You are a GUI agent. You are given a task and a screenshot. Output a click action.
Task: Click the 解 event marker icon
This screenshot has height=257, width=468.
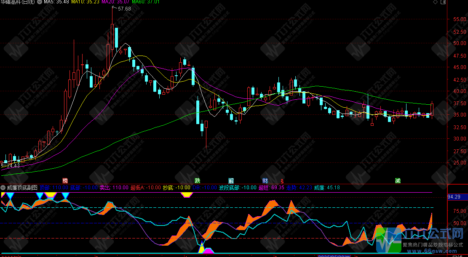pyautogui.click(x=231, y=180)
